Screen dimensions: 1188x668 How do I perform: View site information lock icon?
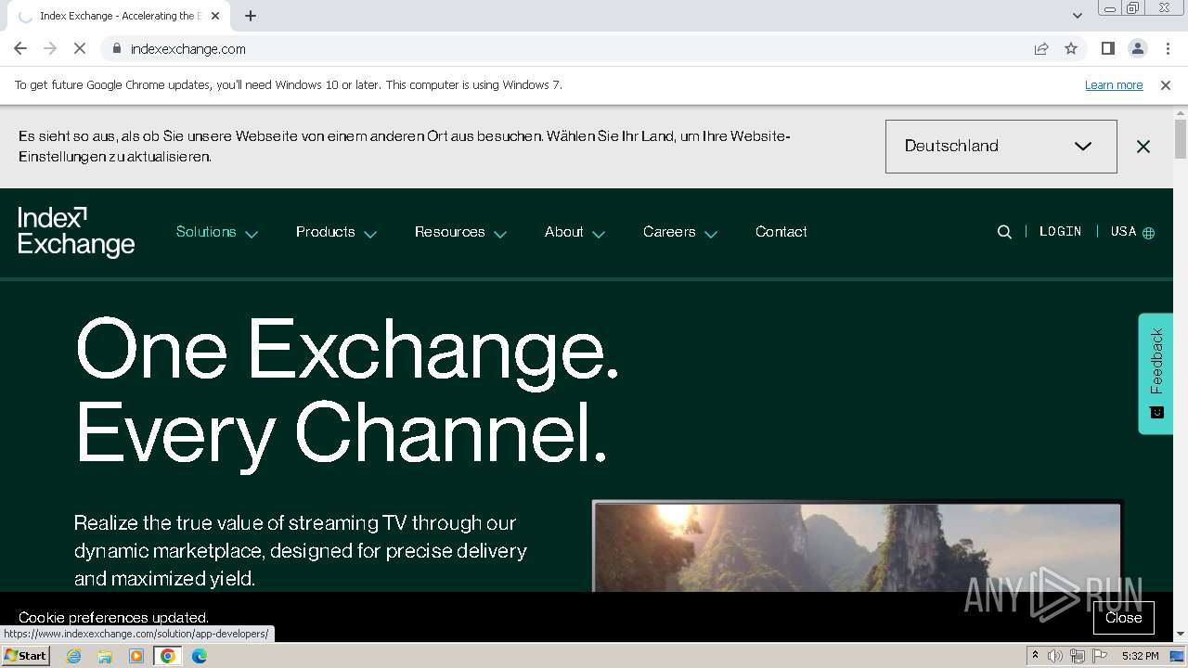point(116,48)
